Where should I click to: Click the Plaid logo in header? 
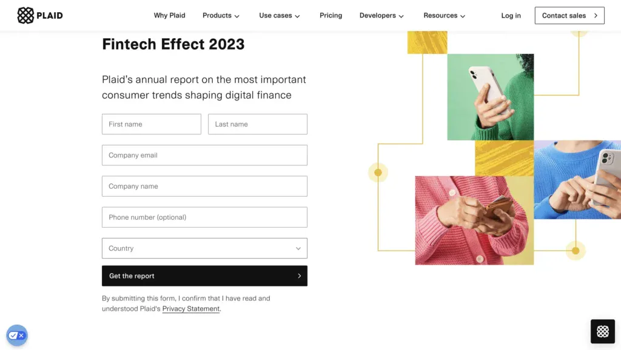point(40,15)
